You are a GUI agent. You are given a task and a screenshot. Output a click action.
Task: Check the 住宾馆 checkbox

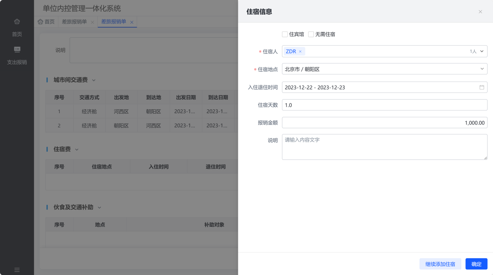285,34
